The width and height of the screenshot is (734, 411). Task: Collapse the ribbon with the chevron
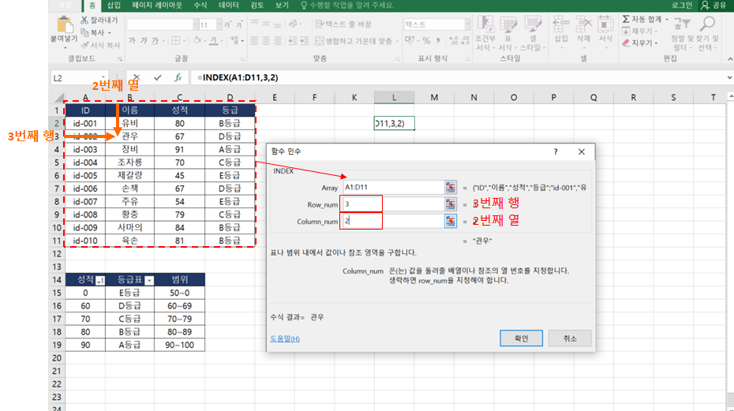[x=729, y=58]
